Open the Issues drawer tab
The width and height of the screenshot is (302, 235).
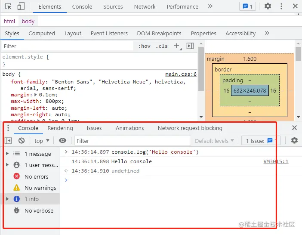[94, 128]
